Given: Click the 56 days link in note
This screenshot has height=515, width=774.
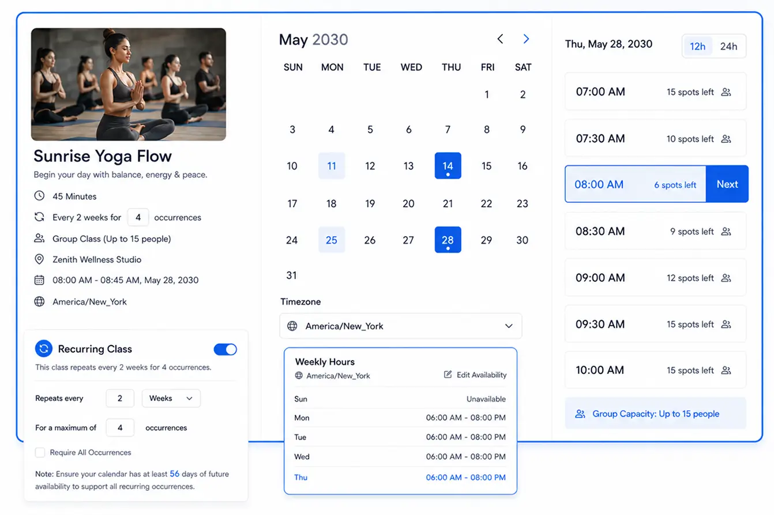Looking at the screenshot, I should 174,474.
